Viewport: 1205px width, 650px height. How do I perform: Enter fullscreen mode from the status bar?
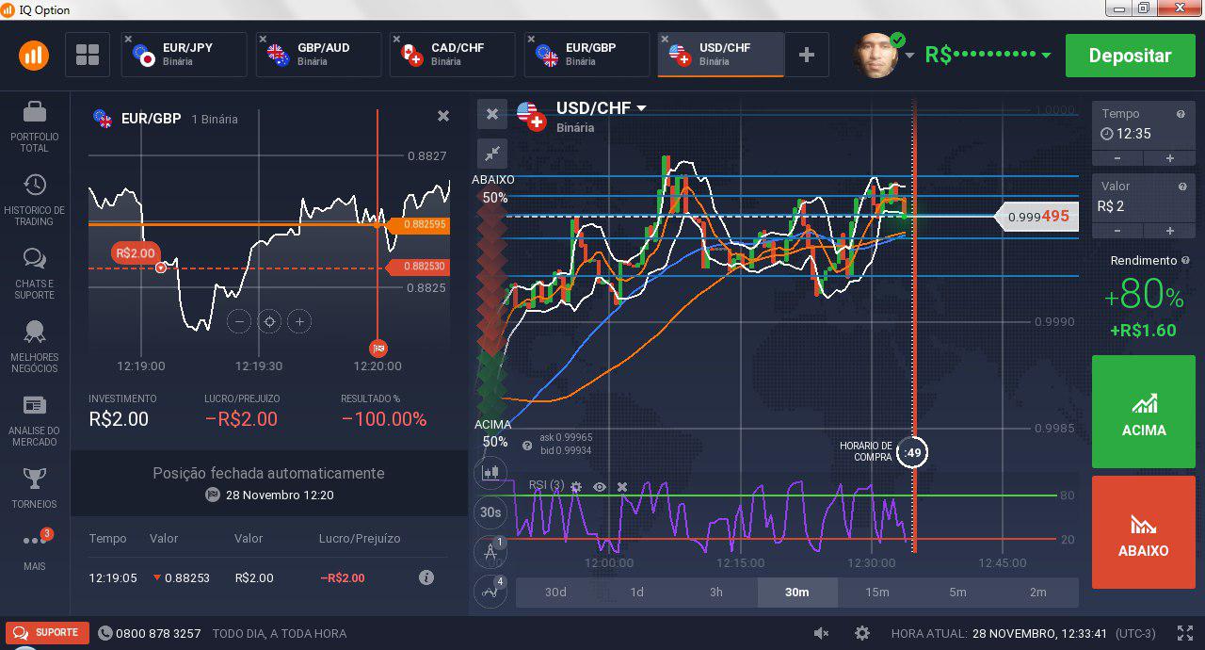[1185, 633]
